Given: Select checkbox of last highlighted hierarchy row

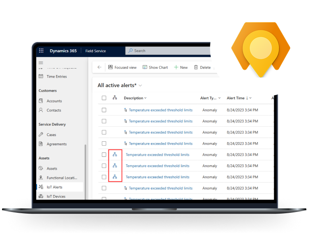Looking at the screenshot, I should point(104,177).
